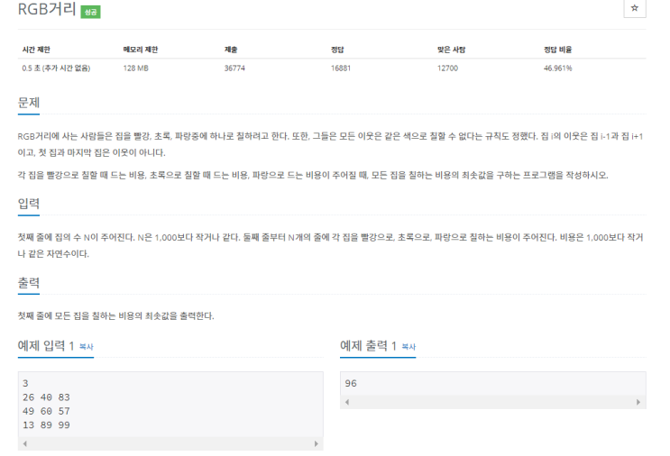Screen dimensions: 670x456
Task: Click the 0.5 초 time limit value
Action: (x=56, y=68)
